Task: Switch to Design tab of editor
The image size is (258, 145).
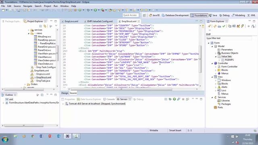Action: coord(64,93)
